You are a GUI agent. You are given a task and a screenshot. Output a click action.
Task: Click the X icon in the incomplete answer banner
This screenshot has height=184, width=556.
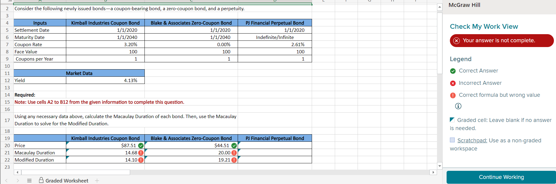(x=456, y=41)
